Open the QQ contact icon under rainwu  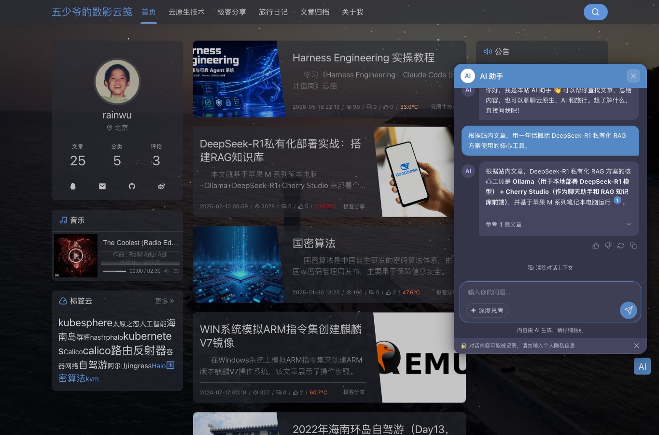(x=73, y=186)
